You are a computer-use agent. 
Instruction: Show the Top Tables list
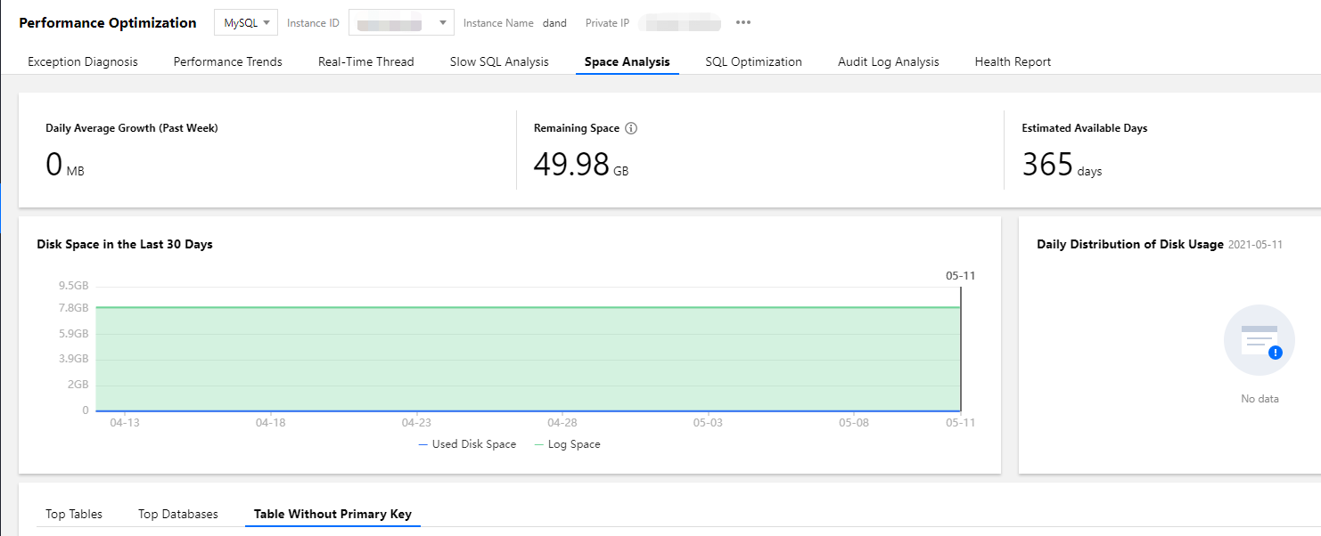click(74, 515)
